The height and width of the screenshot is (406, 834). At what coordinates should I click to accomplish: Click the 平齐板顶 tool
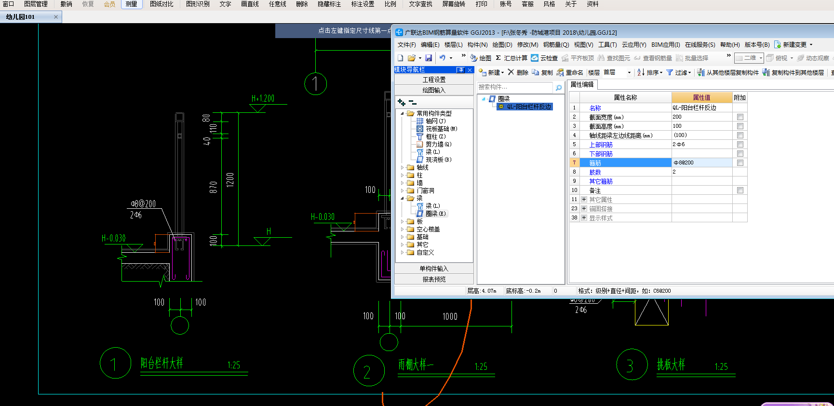tap(578, 58)
